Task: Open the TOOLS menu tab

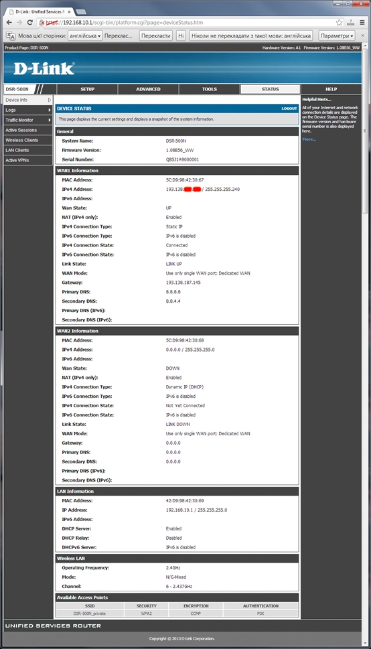Action: 210,89
